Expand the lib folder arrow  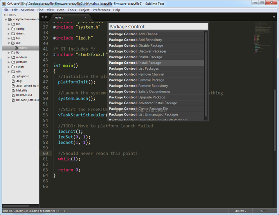point(9,52)
